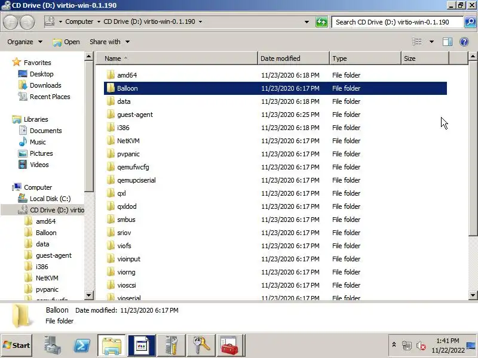
Task: Select the viofs folder
Action: click(275, 246)
